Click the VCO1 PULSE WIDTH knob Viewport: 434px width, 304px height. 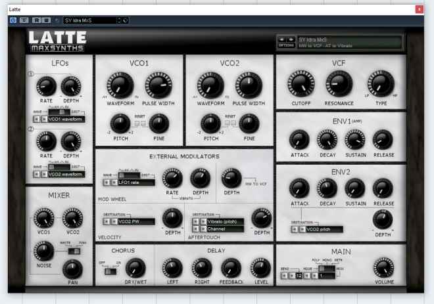coord(158,85)
